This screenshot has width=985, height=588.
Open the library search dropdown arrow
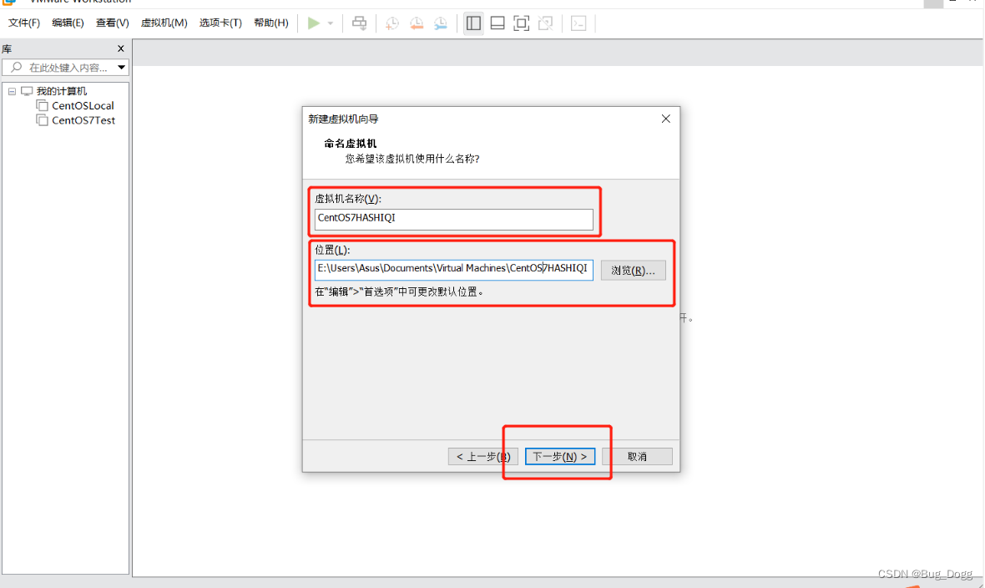pos(121,68)
